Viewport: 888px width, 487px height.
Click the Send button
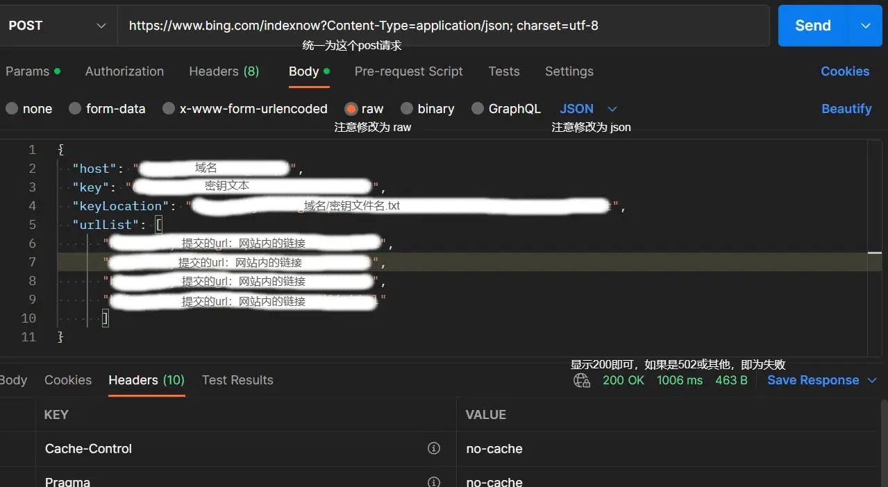[x=813, y=26]
